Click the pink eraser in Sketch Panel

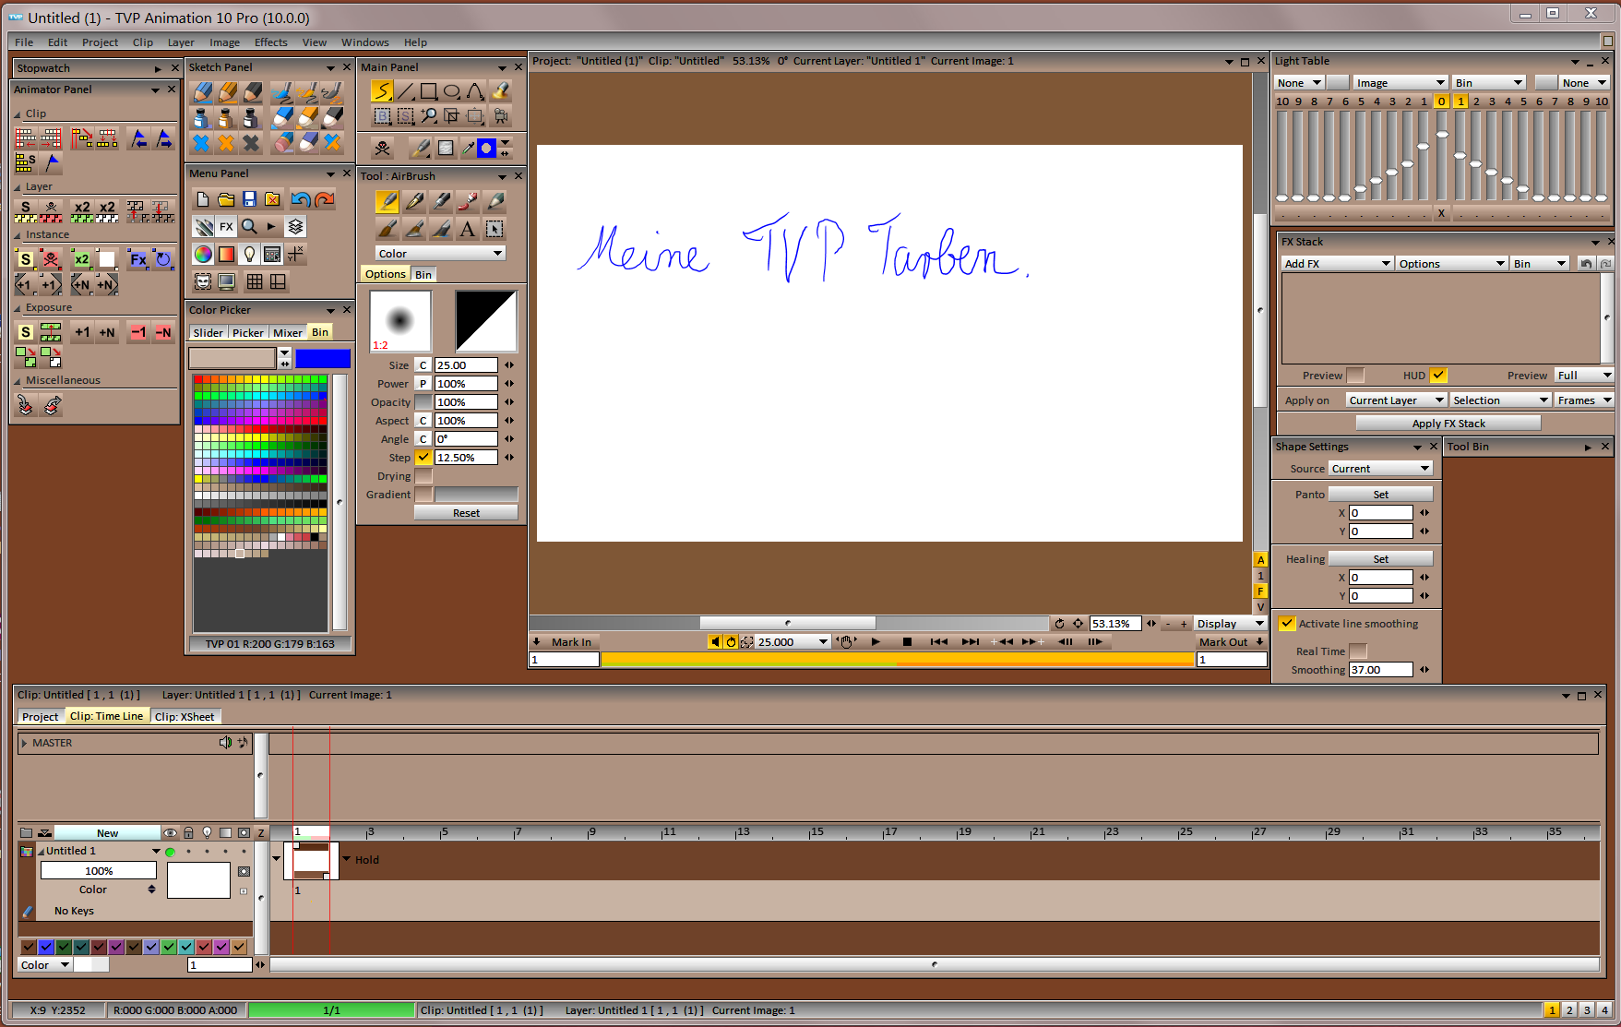[x=284, y=142]
